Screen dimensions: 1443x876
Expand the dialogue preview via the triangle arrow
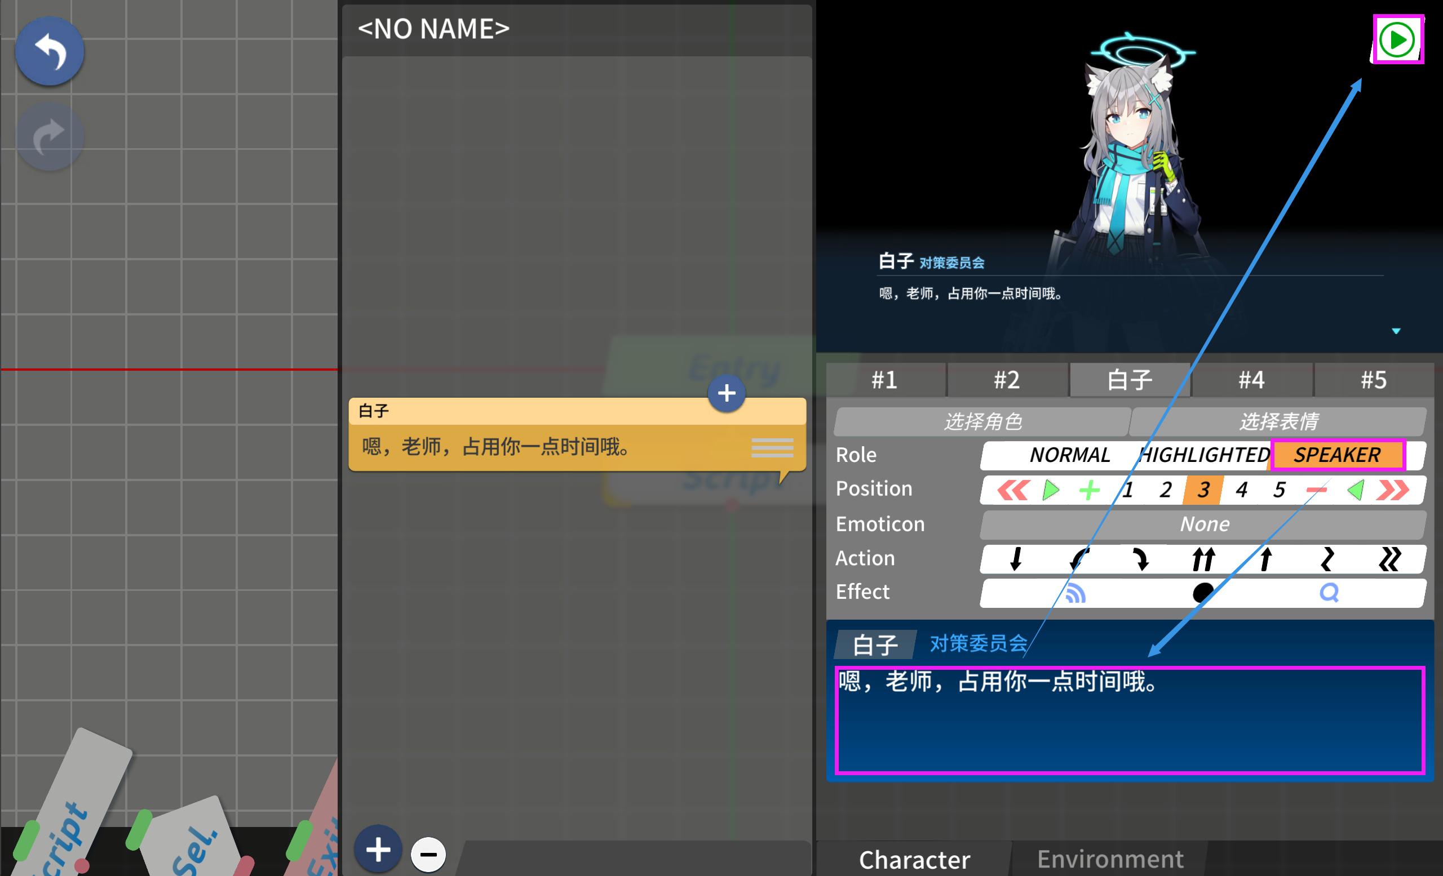[x=1397, y=330]
